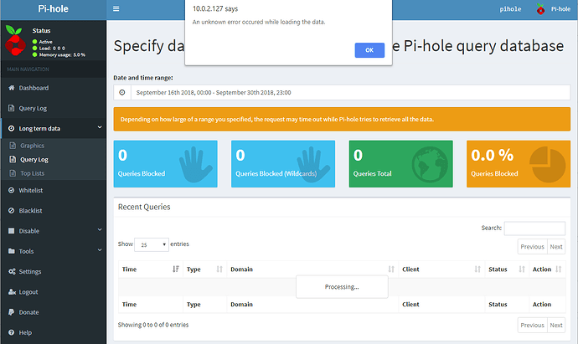Viewport: 578px width, 344px height.
Task: Click the Settings gears icon
Action: (x=12, y=271)
